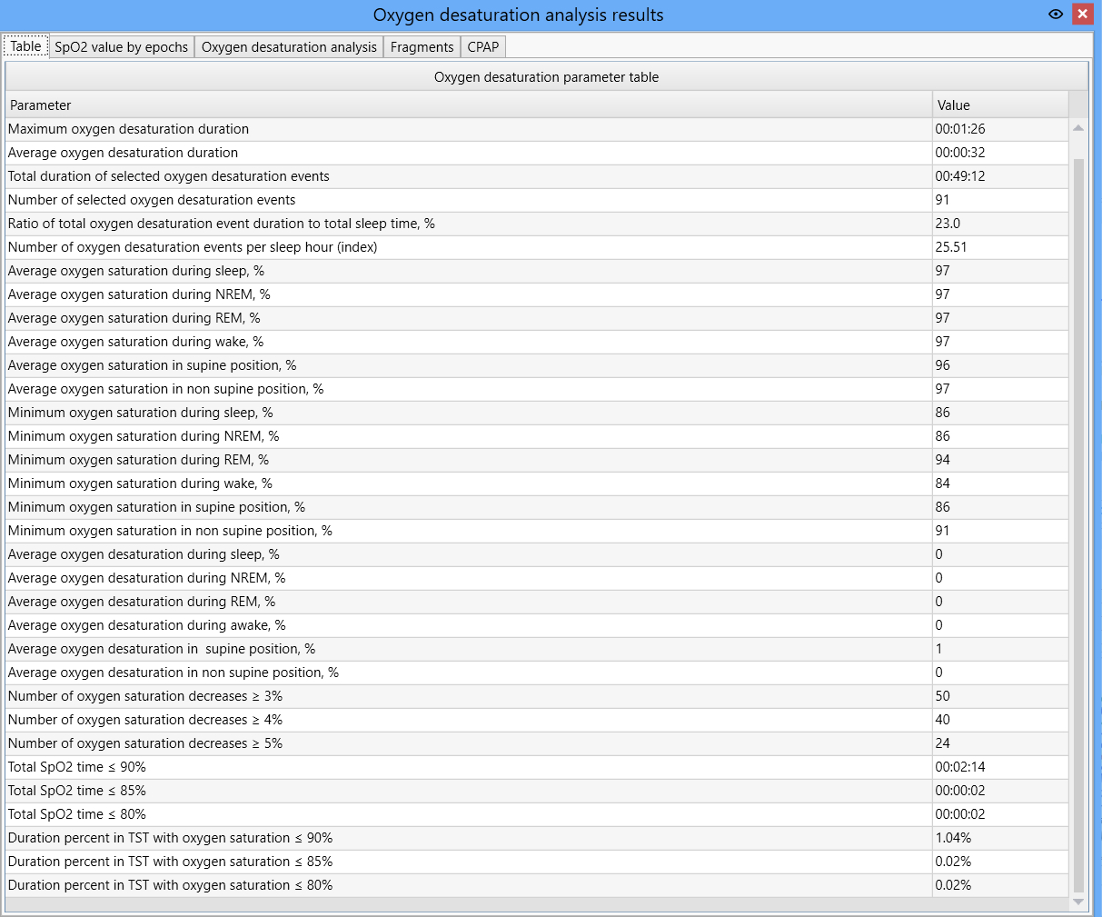Select Average oxygen saturation during REM row
This screenshot has width=1102, height=917.
(x=537, y=318)
